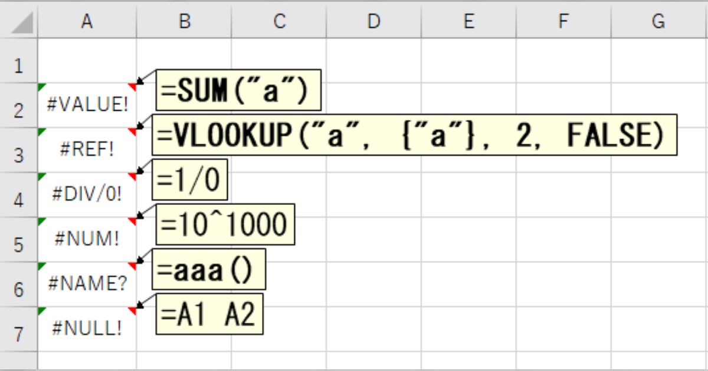Click the red comment indicator on the #NUM! cell
Screen dimensions: 708x371
(x=132, y=219)
